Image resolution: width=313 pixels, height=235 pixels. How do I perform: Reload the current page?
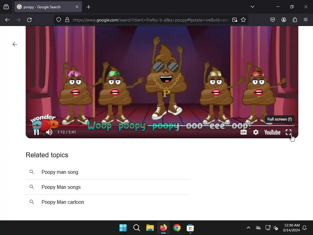29,20
